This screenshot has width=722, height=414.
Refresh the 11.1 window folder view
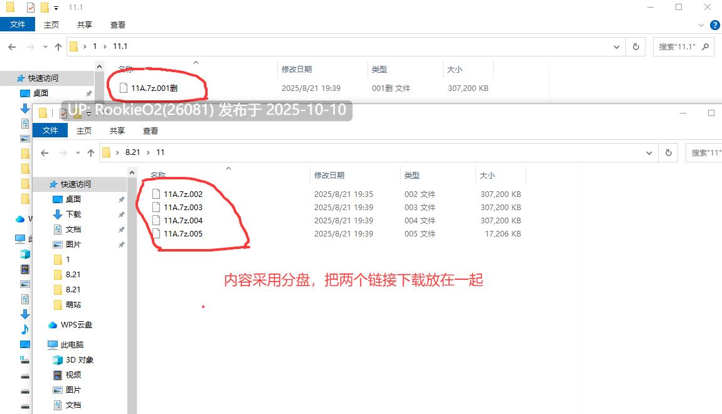[636, 46]
